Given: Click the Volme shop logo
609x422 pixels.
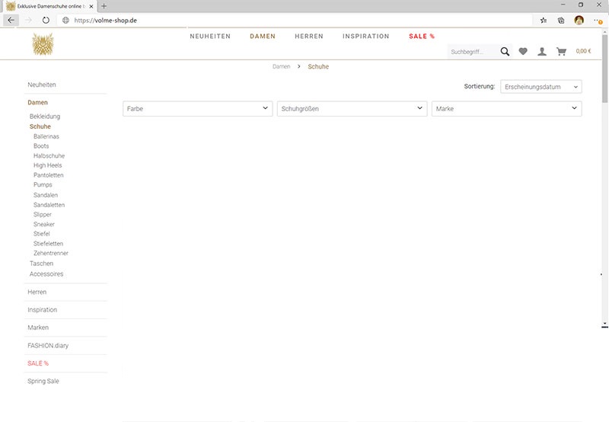Looking at the screenshot, I should pyautogui.click(x=43, y=43).
